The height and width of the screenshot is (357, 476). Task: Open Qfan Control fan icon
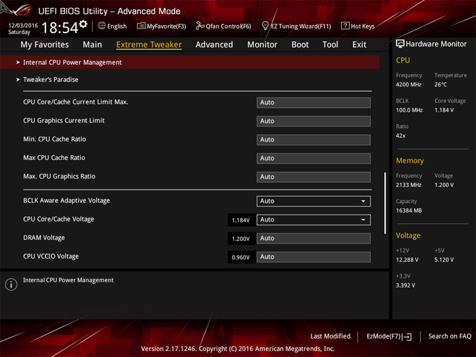pyautogui.click(x=200, y=26)
